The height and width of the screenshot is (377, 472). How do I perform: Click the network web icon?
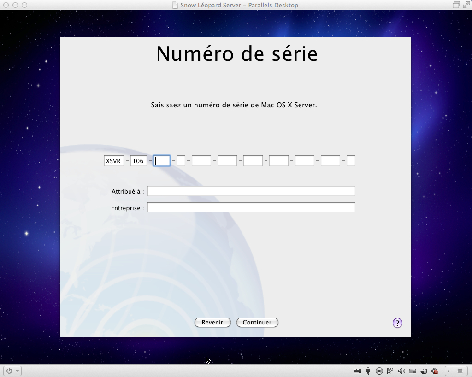[390, 371]
